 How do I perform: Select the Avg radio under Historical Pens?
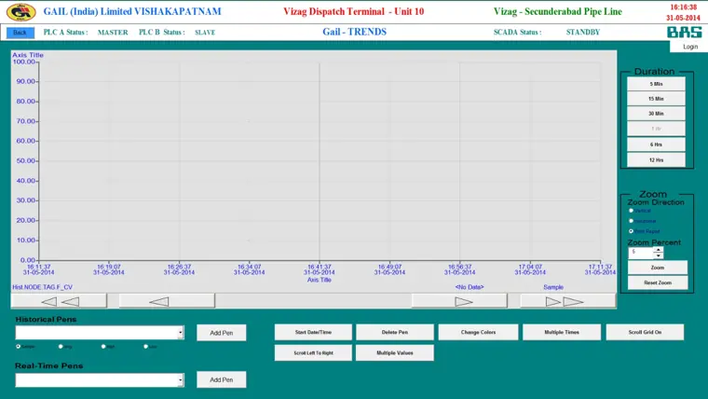(61, 347)
